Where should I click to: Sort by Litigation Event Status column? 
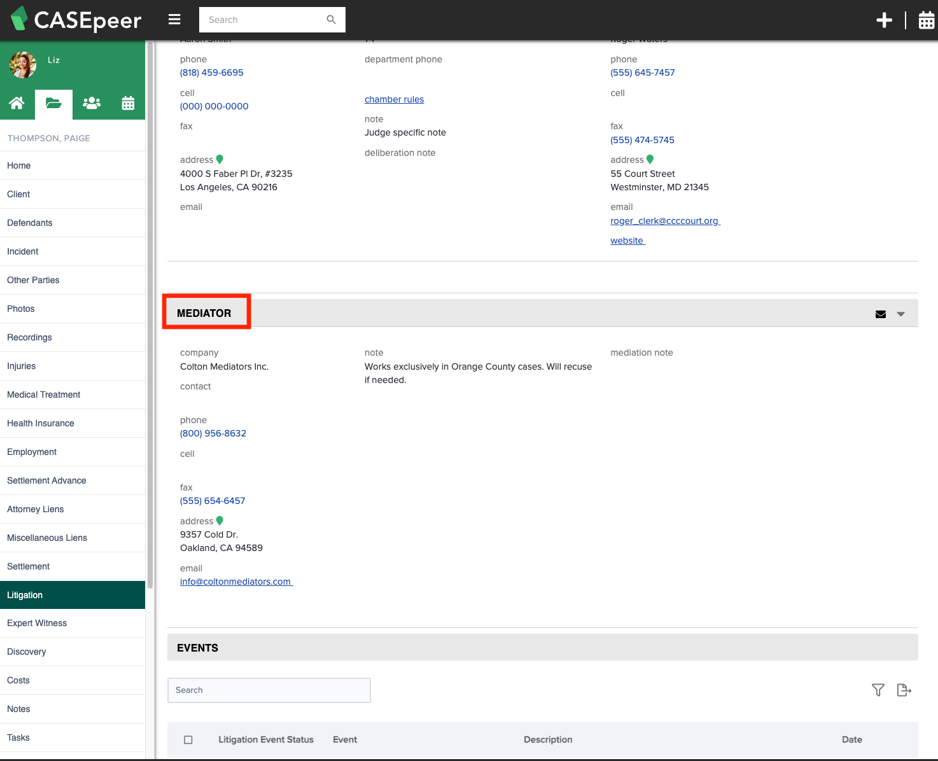(x=266, y=739)
